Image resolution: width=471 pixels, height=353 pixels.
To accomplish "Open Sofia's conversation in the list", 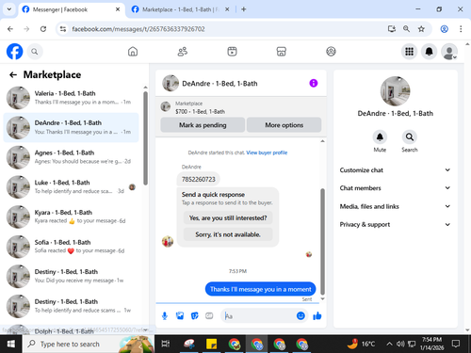I will click(x=71, y=247).
